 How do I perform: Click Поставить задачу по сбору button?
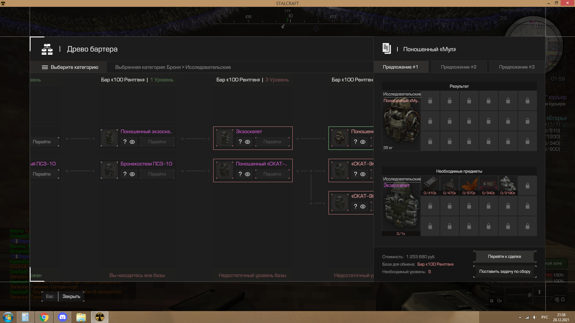pos(505,272)
